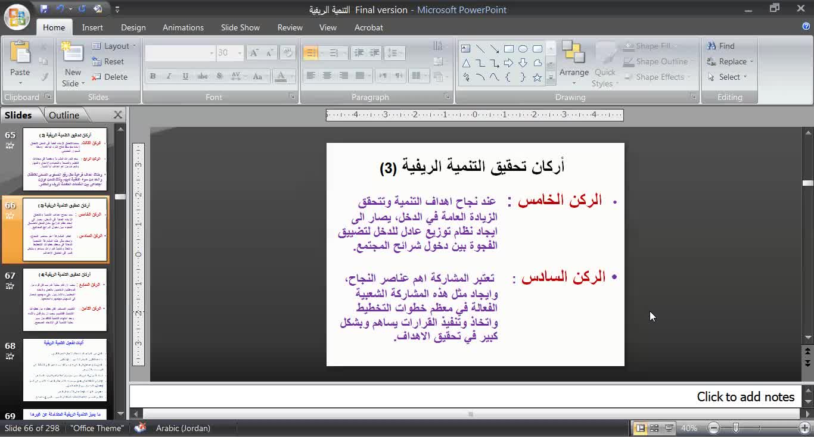Image resolution: width=814 pixels, height=437 pixels.
Task: Reset the slide layout
Action: (108, 61)
